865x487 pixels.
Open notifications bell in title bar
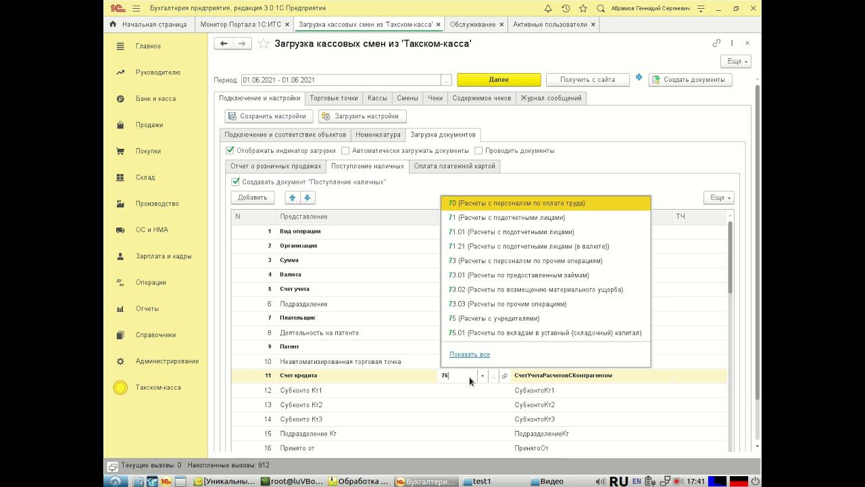(548, 8)
